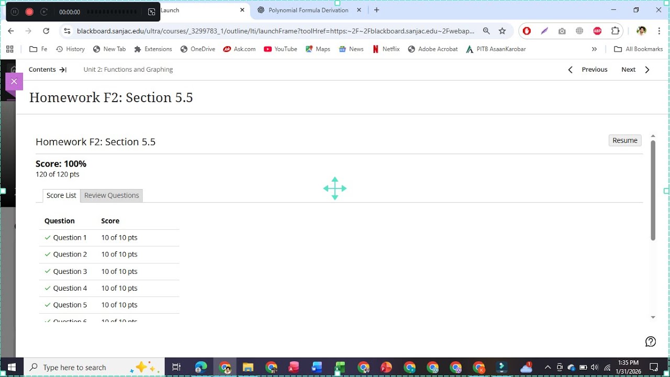Click the recorder's pause button
The image size is (670, 377).
point(15,12)
